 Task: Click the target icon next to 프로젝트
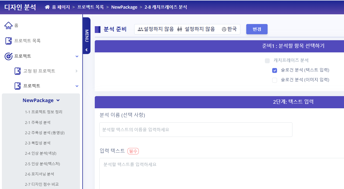coord(9,56)
